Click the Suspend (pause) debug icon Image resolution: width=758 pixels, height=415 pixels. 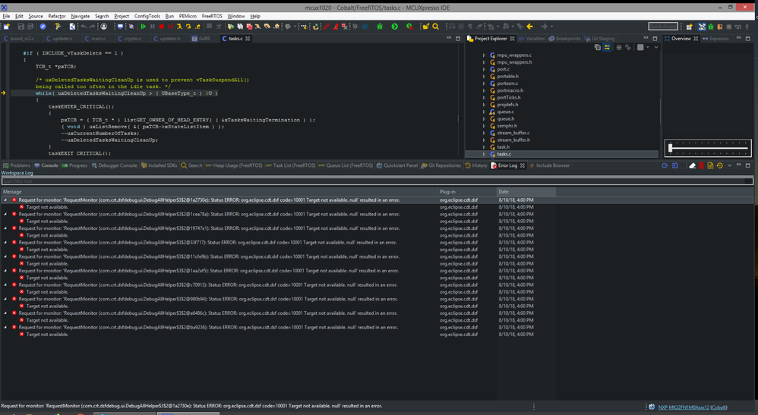152,27
